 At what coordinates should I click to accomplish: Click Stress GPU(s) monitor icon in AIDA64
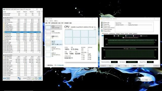pyautogui.click(x=102, y=31)
